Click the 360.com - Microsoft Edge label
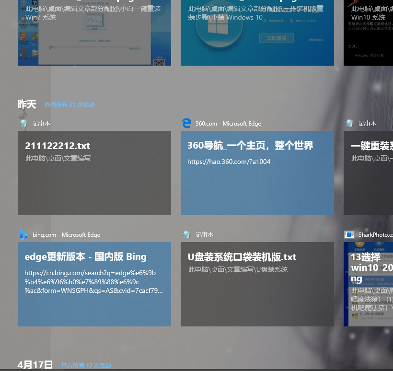 coord(228,124)
